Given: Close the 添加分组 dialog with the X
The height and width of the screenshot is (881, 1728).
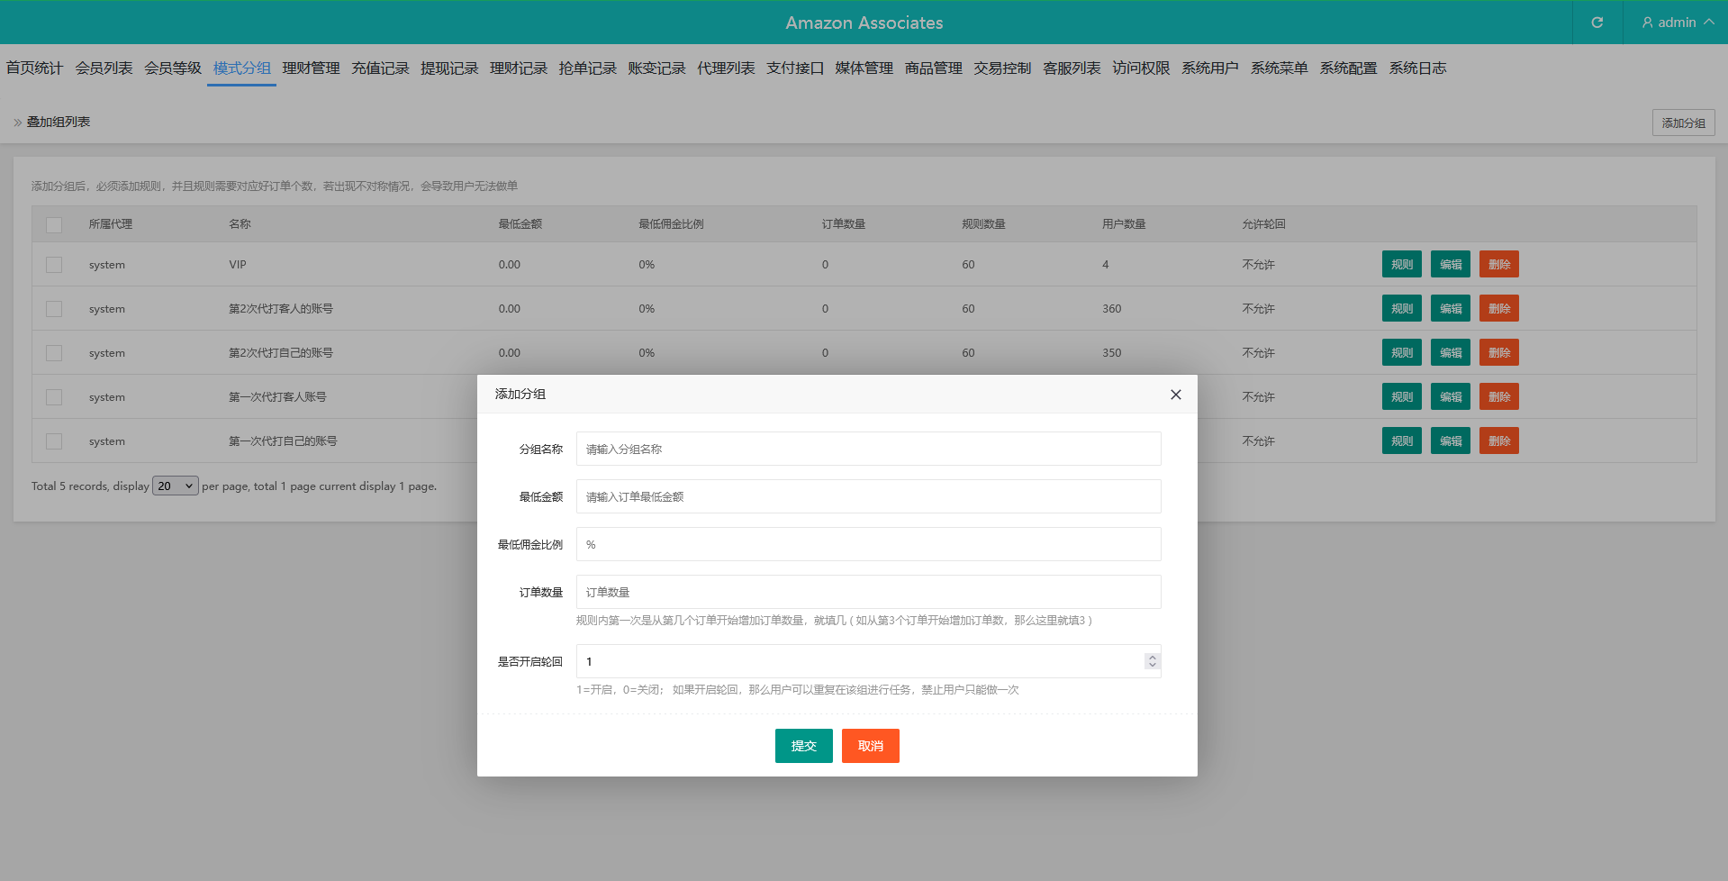Looking at the screenshot, I should [x=1175, y=395].
